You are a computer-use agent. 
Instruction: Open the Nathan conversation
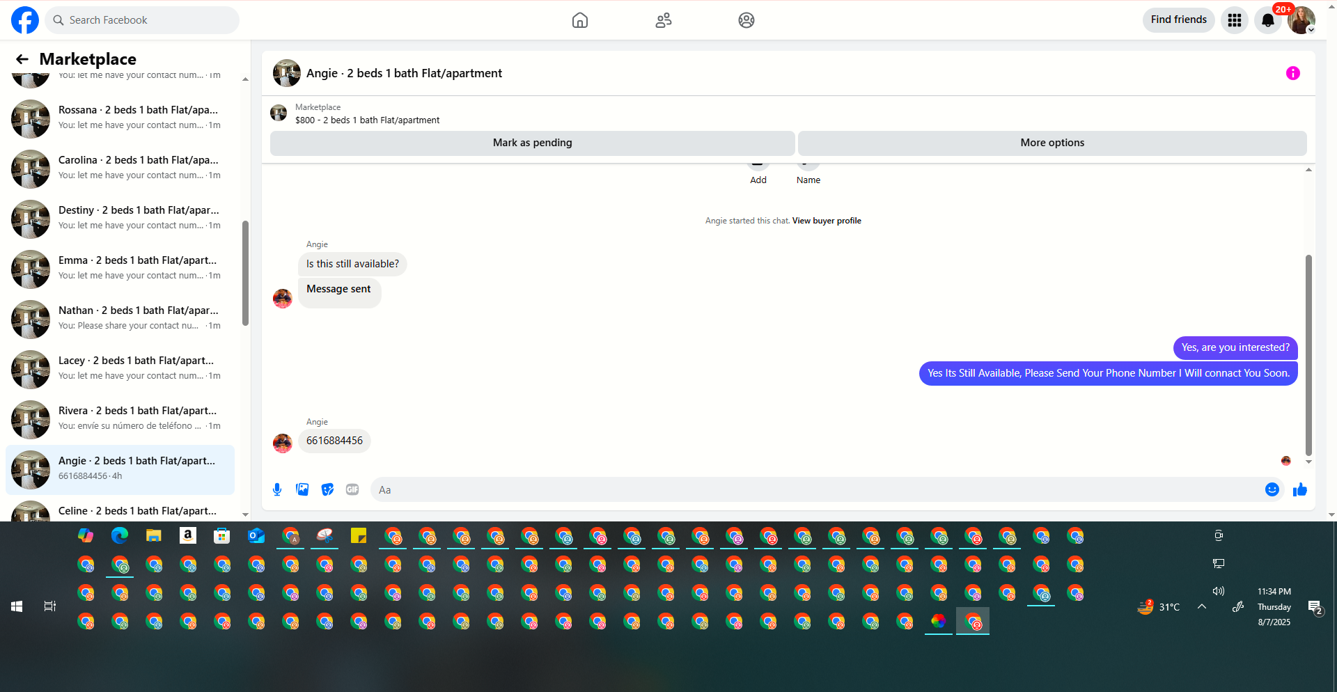[120, 320]
